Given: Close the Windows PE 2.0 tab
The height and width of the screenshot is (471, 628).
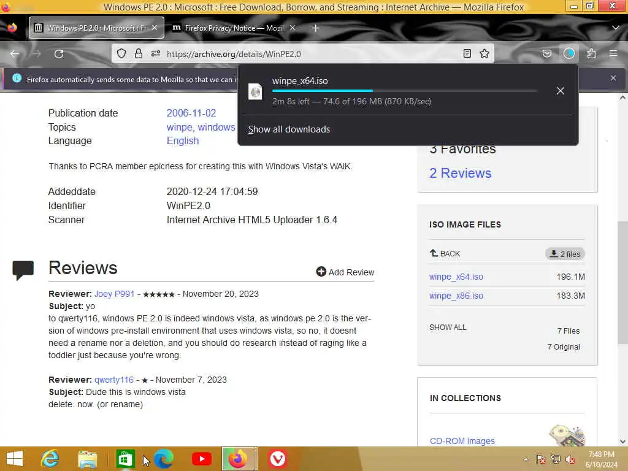Looking at the screenshot, I should tap(155, 28).
